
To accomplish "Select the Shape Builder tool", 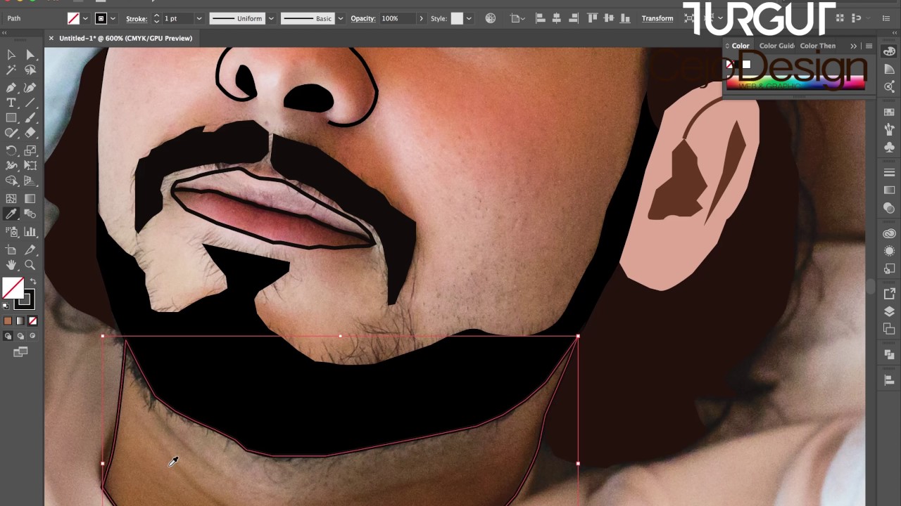I will (x=11, y=181).
